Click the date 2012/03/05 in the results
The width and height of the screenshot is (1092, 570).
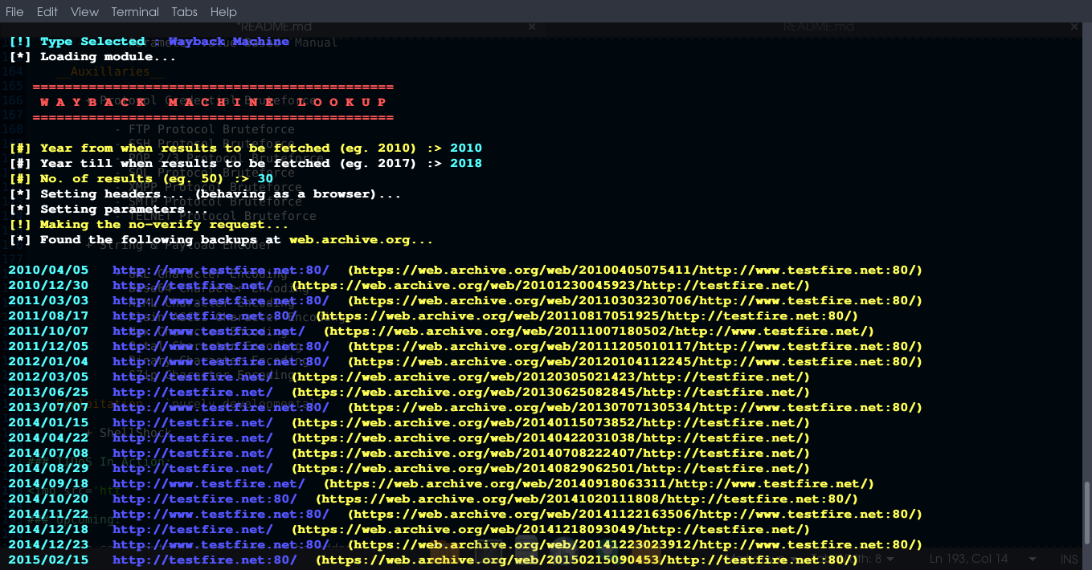pos(48,377)
